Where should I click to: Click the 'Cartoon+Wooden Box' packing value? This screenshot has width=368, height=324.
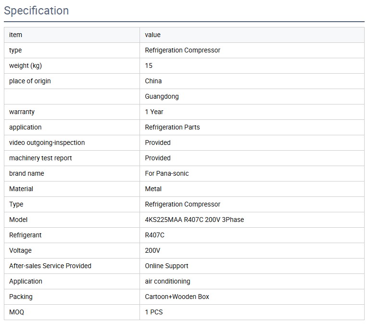pyautogui.click(x=177, y=297)
